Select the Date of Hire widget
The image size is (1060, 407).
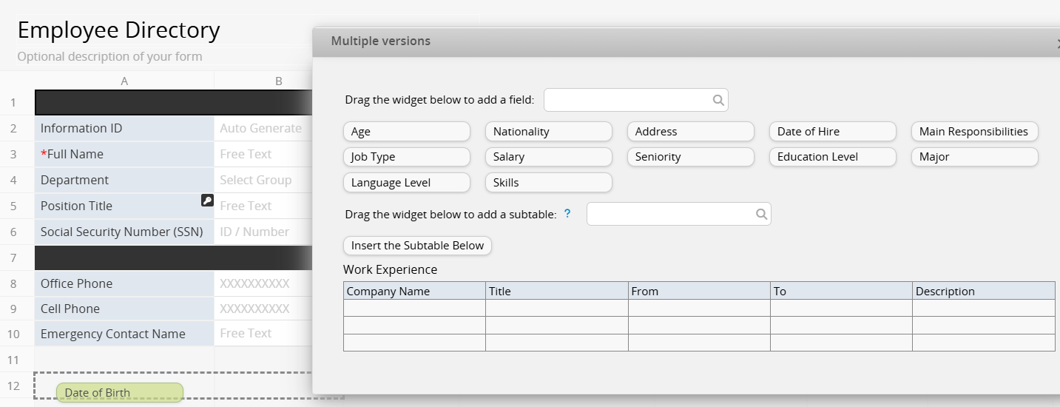(x=832, y=132)
